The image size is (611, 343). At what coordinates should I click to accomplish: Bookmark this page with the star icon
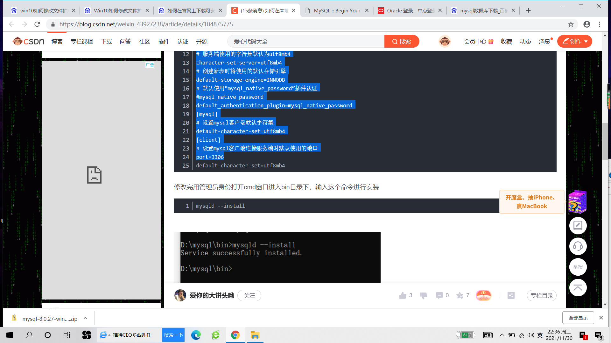click(x=571, y=24)
